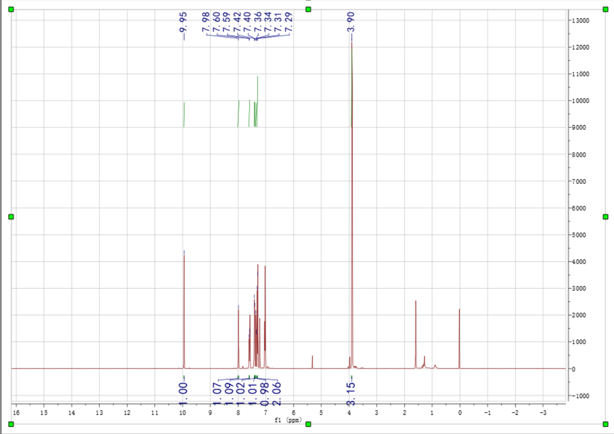Click the 7.42 peak label
614x434 pixels.
(237, 22)
